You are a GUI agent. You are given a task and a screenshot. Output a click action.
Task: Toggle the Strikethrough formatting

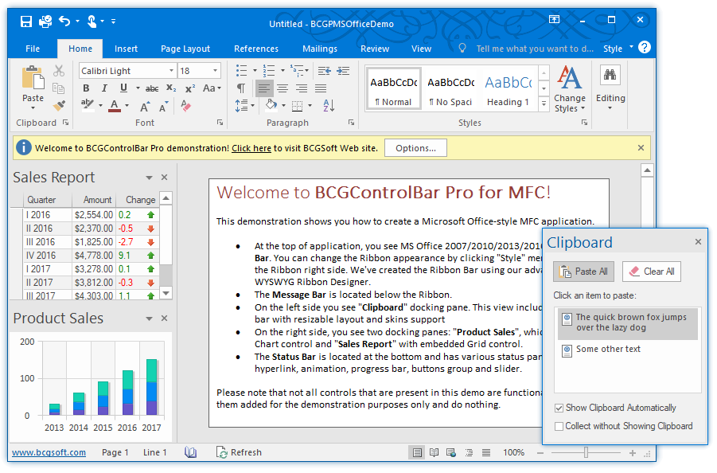153,88
